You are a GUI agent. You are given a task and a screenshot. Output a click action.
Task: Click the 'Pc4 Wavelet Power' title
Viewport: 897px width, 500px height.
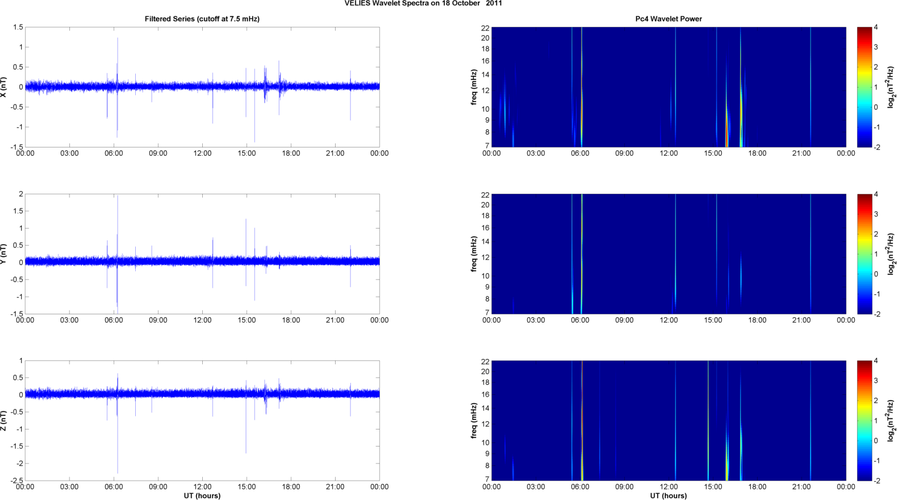click(x=668, y=19)
